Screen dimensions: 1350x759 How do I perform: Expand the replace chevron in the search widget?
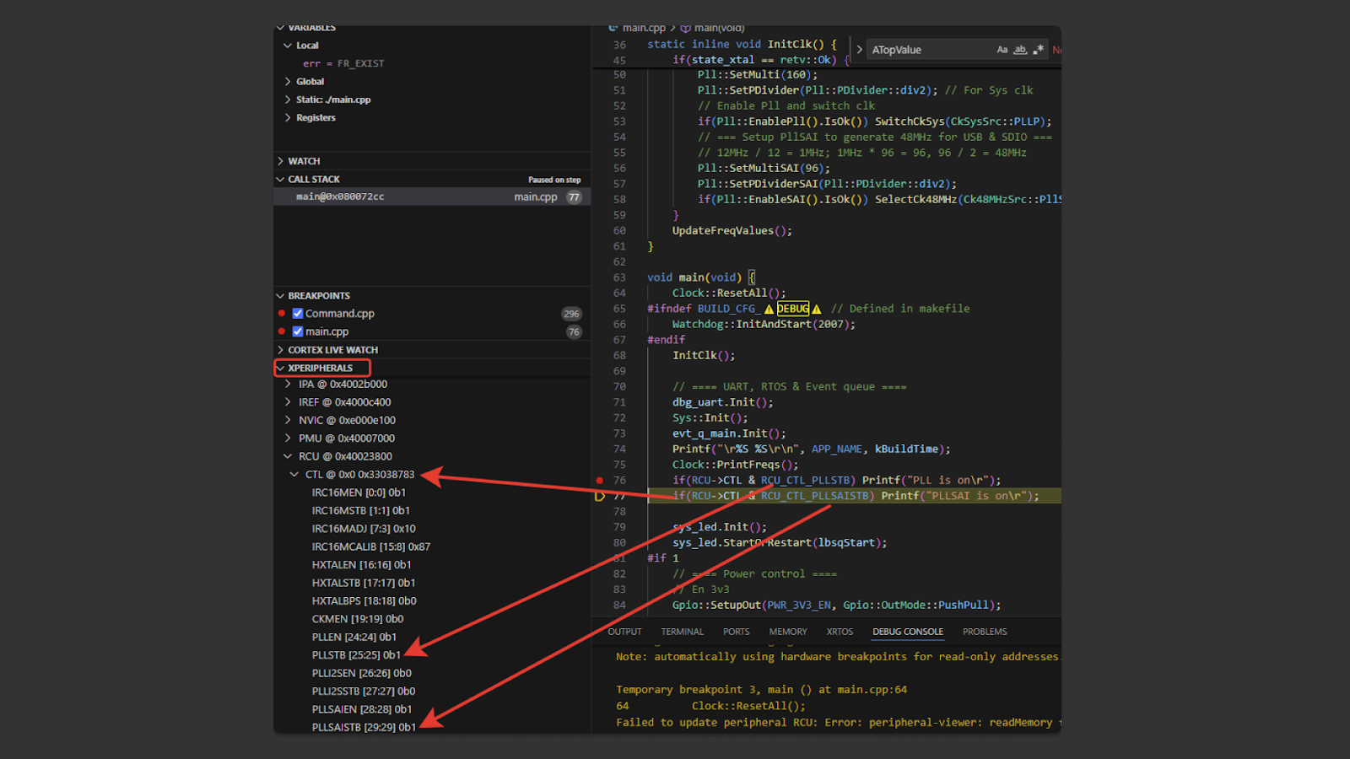[860, 50]
